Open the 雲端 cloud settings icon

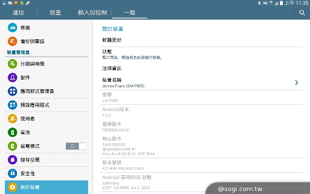coord(13,28)
